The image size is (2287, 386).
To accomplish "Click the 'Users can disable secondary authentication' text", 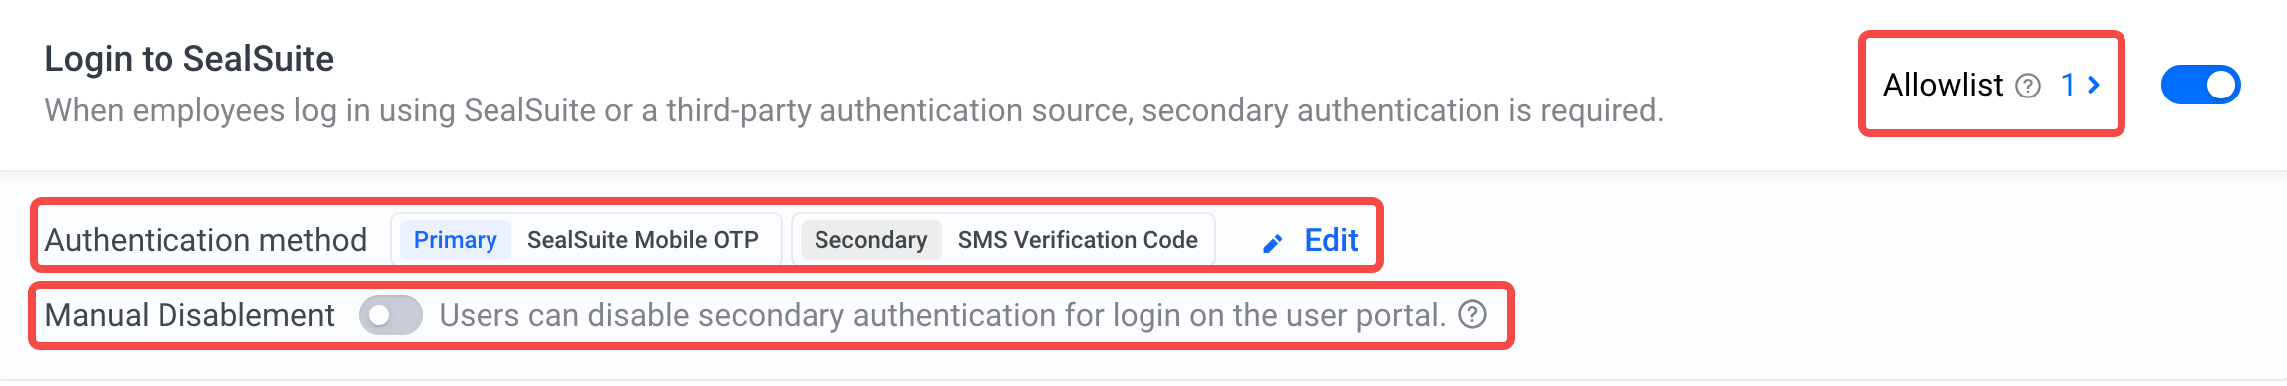I will point(942,315).
